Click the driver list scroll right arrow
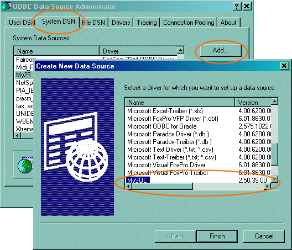292x250 pixels. 268,186
